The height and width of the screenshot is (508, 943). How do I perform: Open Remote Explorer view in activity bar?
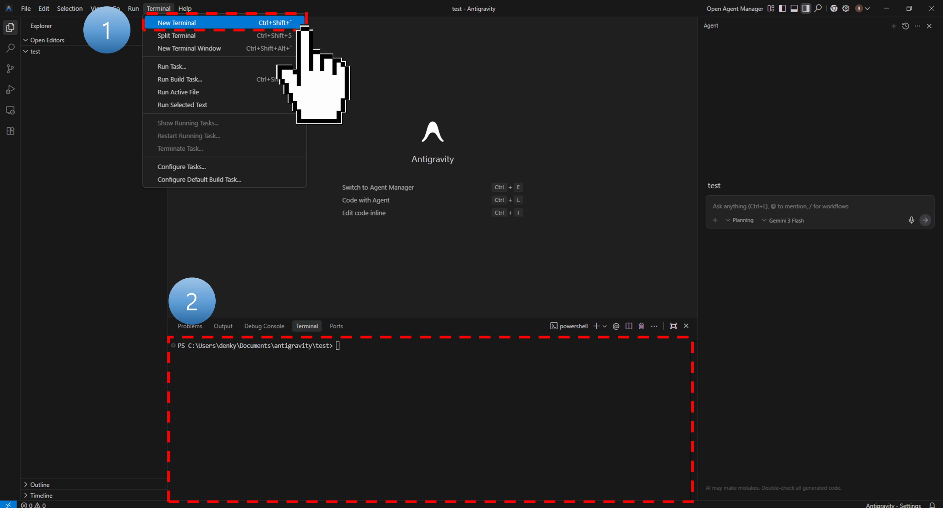10,110
